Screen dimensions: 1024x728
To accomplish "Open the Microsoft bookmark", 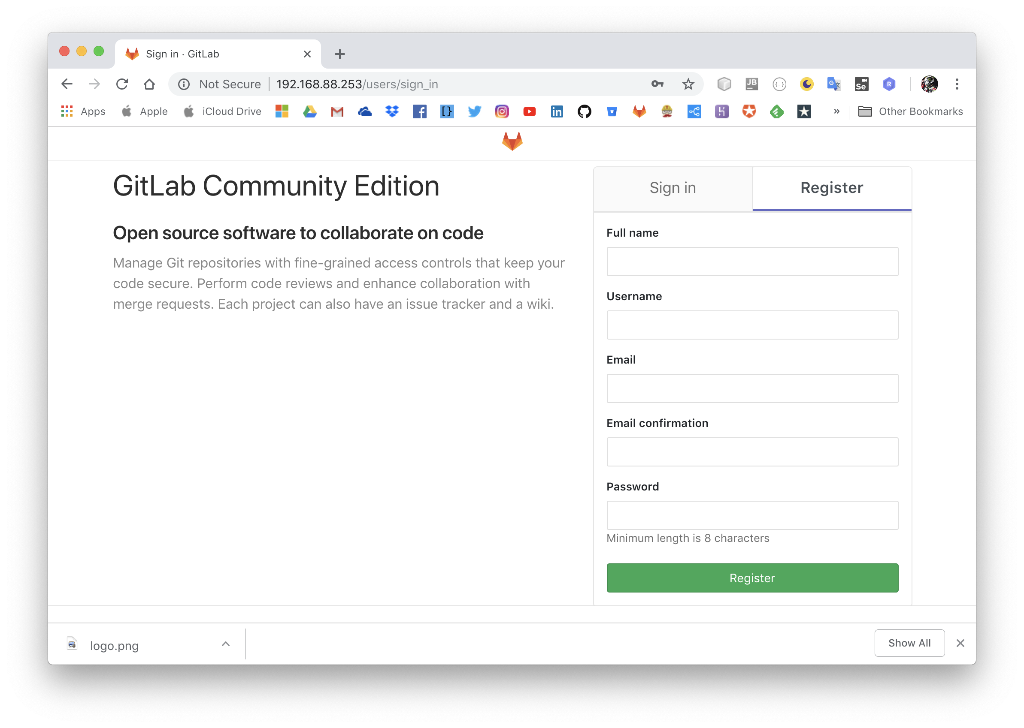I will tap(282, 111).
